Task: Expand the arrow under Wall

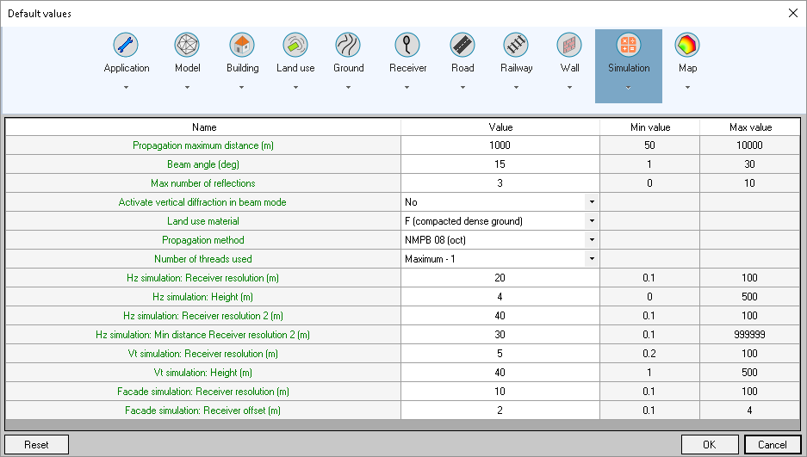Action: pyautogui.click(x=569, y=88)
